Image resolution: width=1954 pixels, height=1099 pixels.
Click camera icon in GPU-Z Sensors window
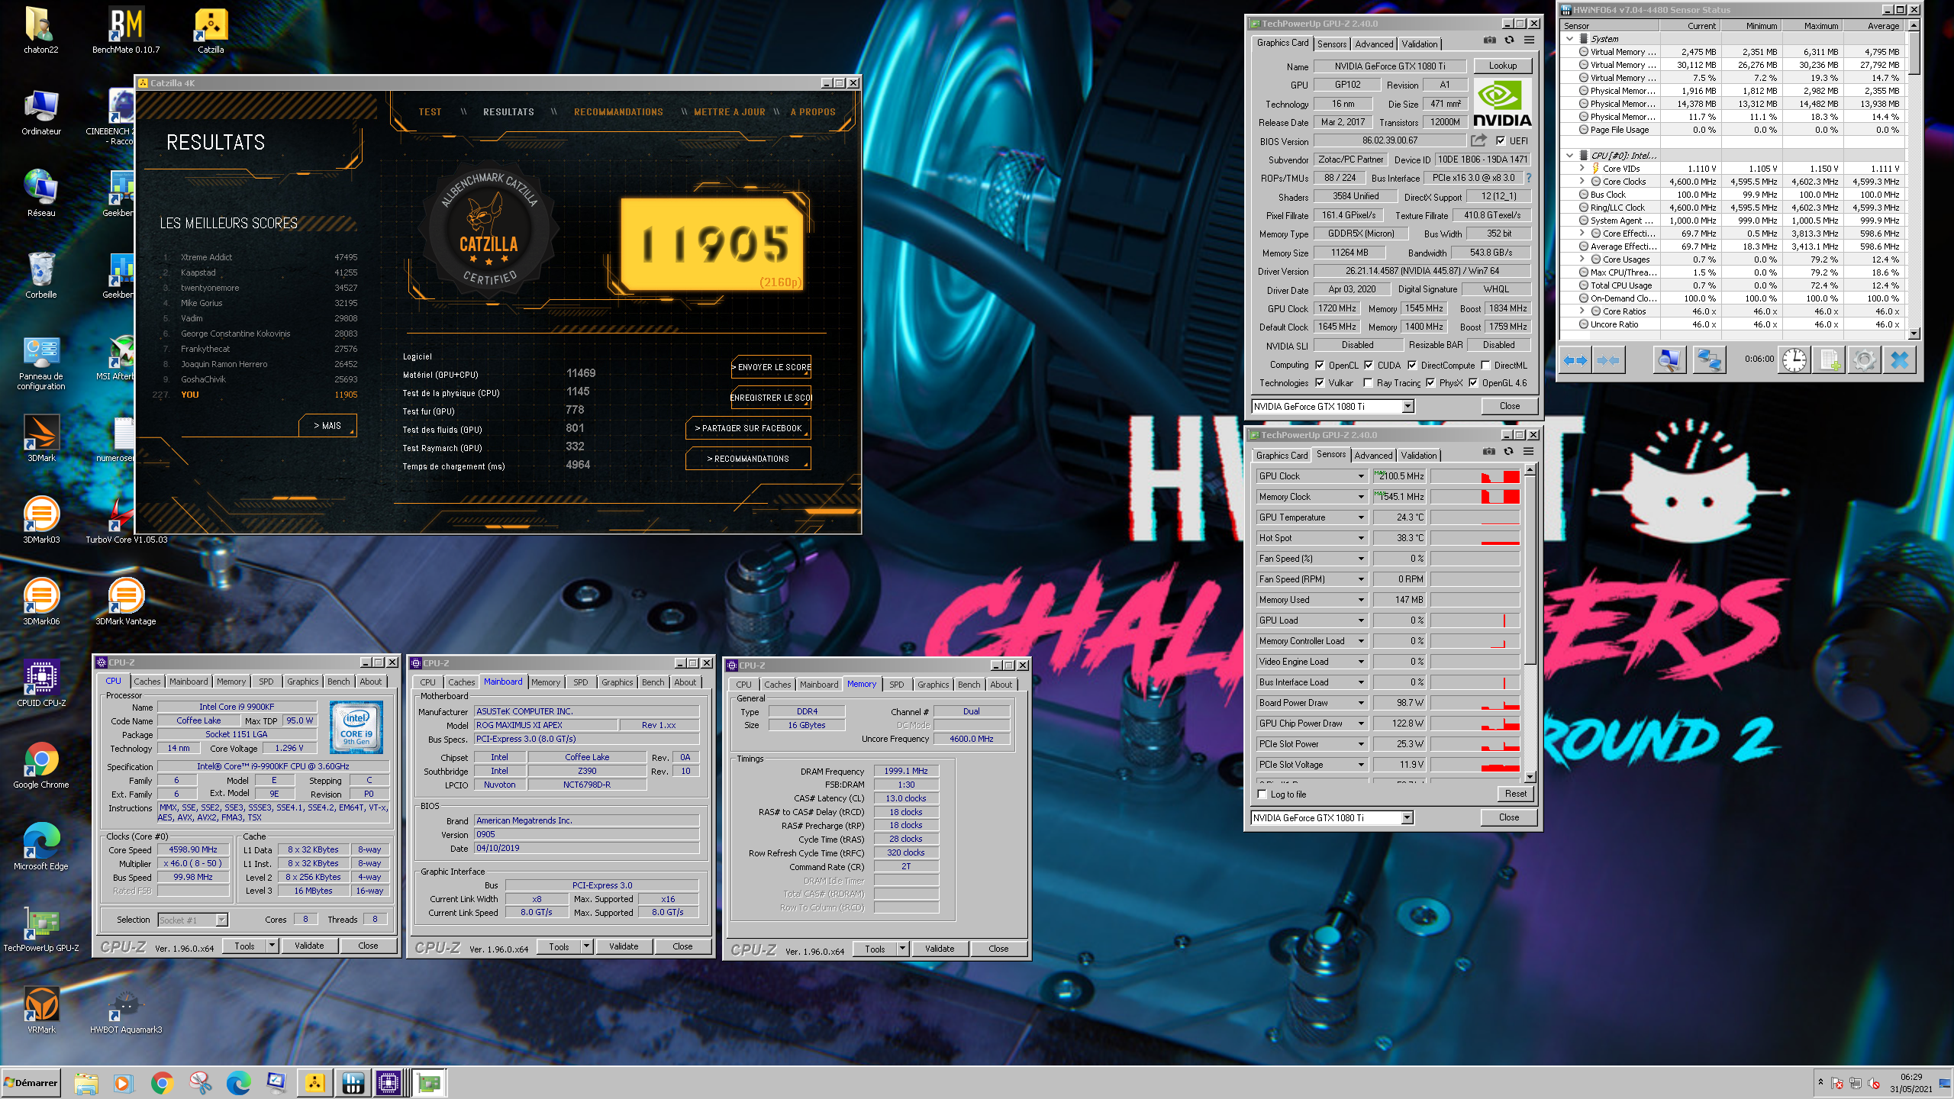1488,452
